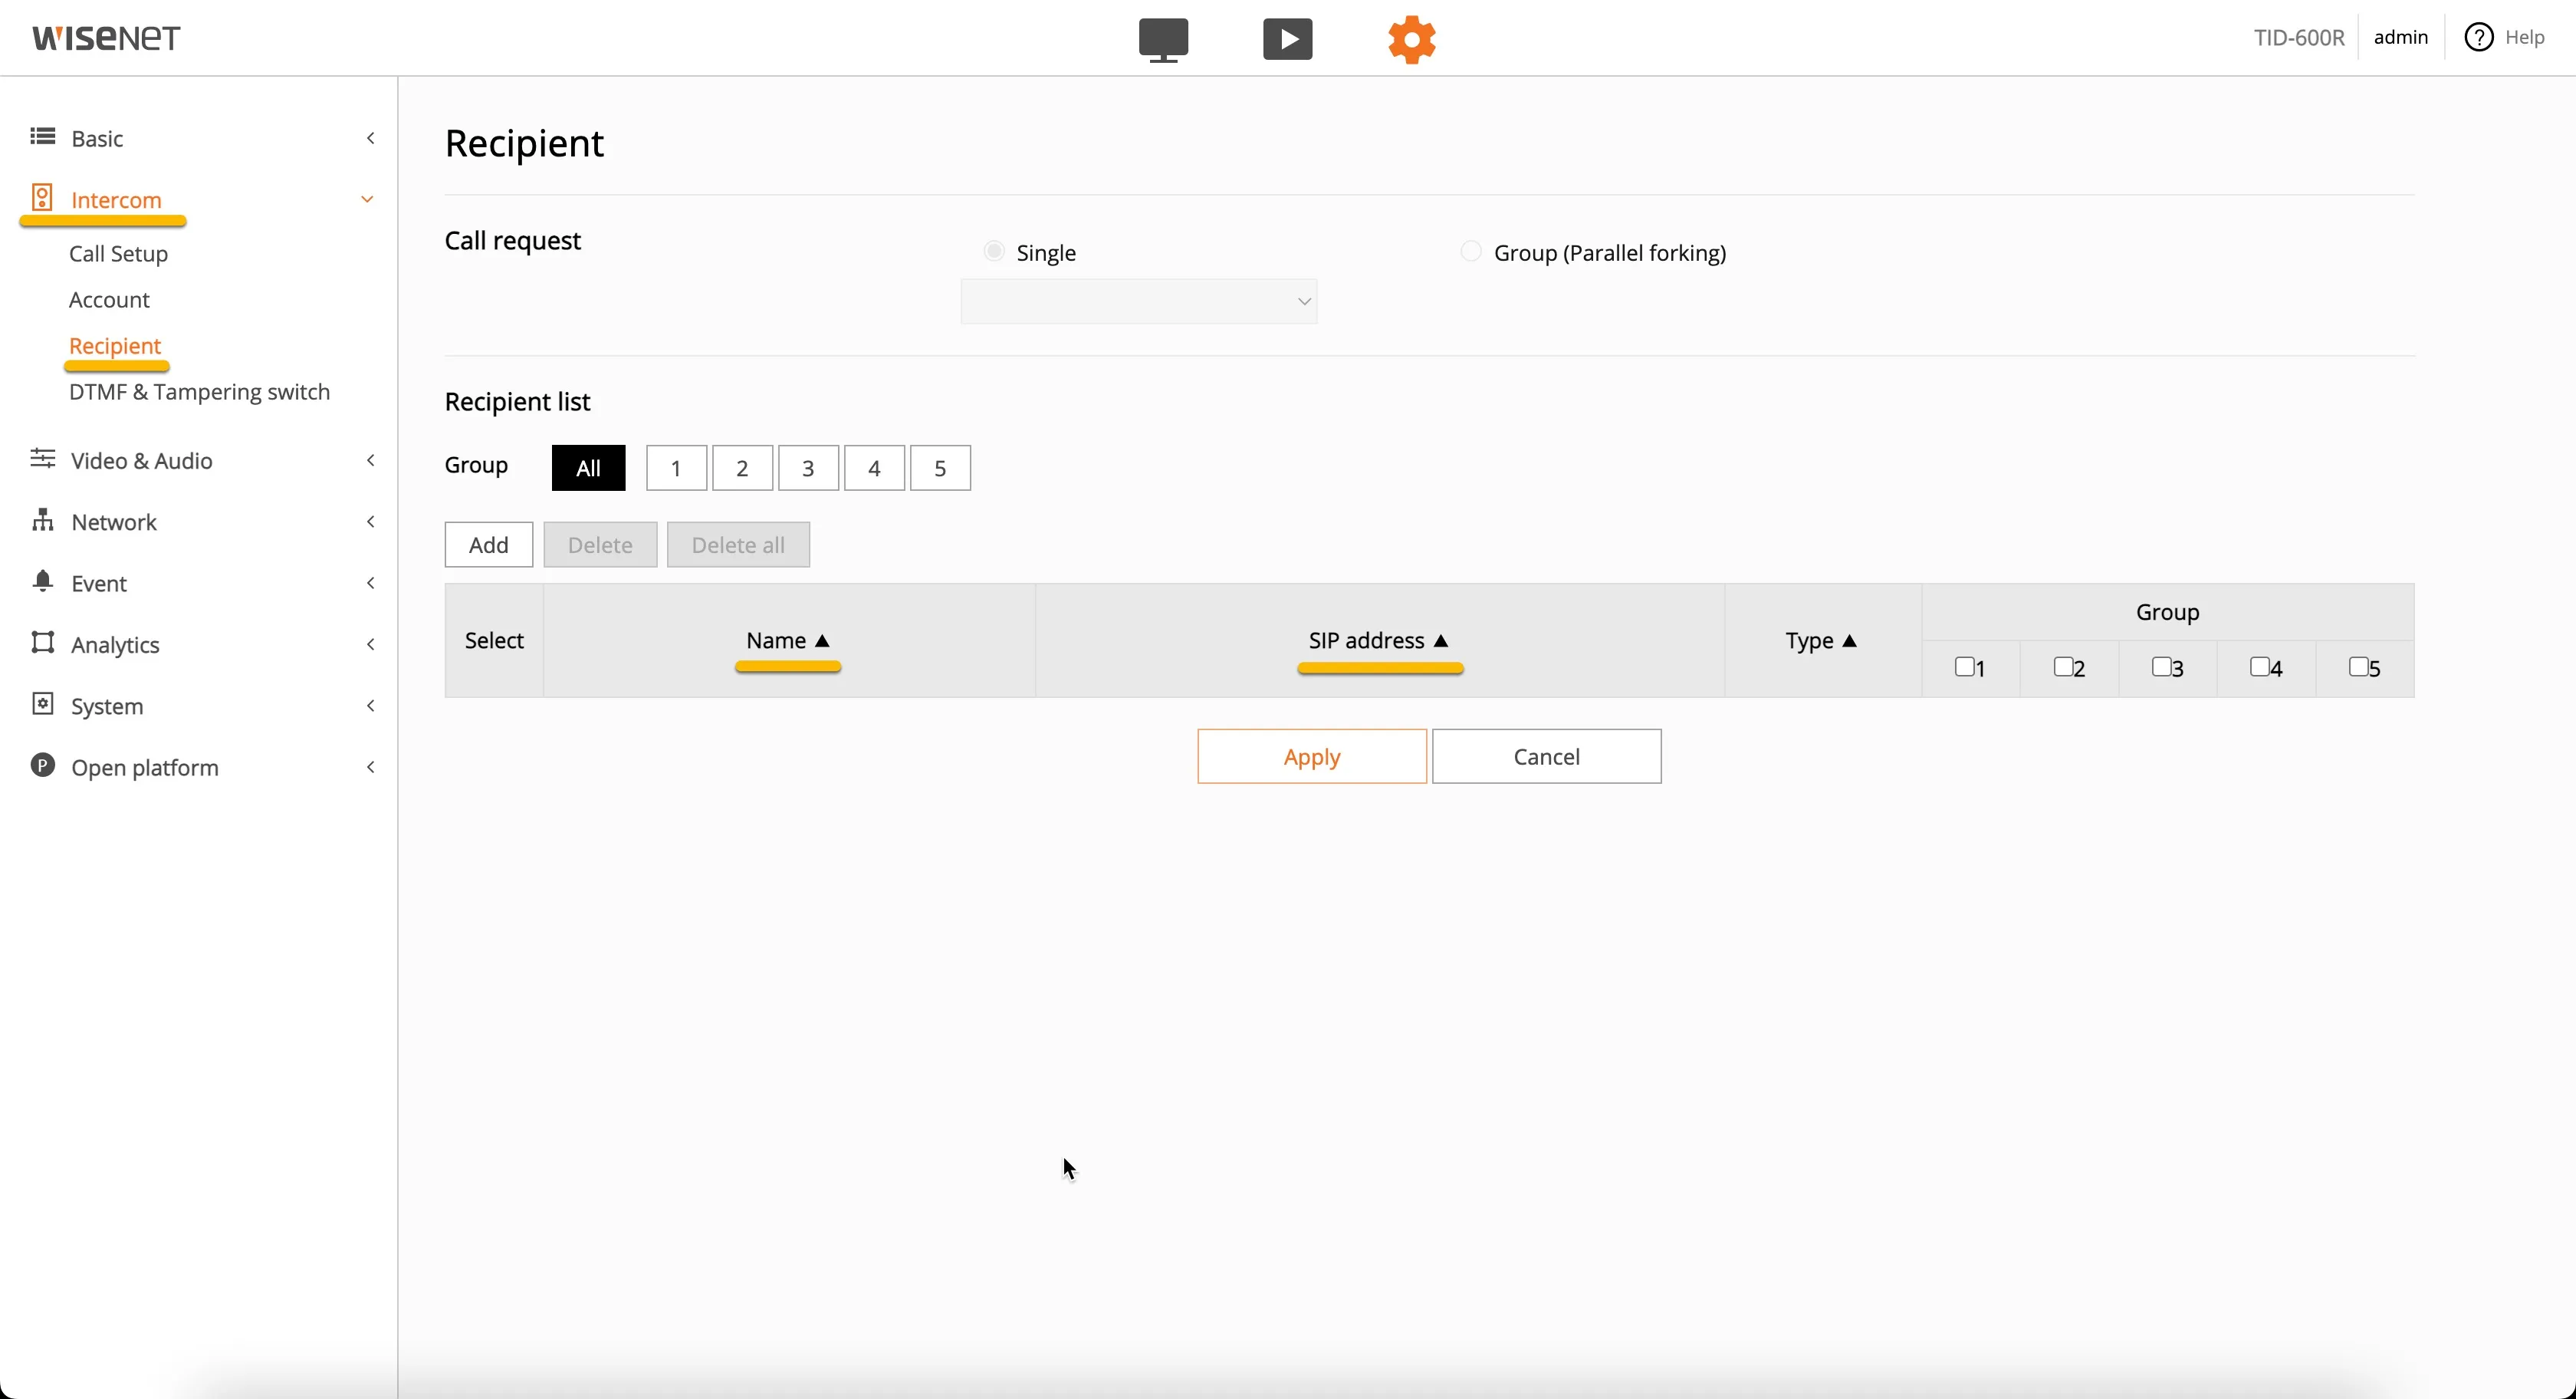The image size is (2576, 1399).
Task: Expand the Basic menu chevron
Action: pos(371,138)
